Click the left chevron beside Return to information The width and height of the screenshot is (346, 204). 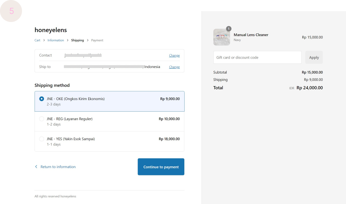pos(36,167)
